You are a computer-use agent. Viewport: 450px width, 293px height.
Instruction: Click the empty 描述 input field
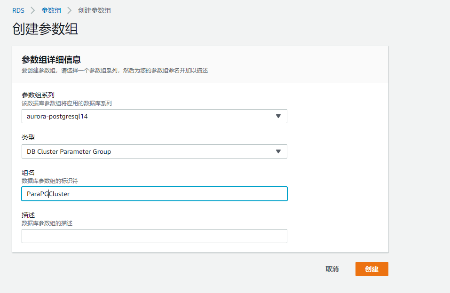coord(154,236)
